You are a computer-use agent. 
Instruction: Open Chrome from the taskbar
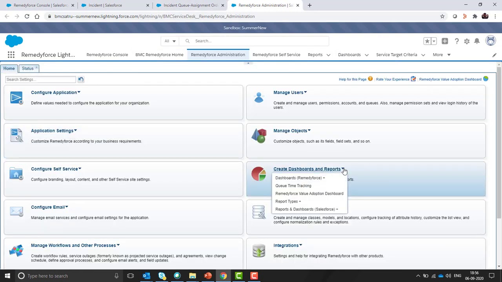[223, 276]
